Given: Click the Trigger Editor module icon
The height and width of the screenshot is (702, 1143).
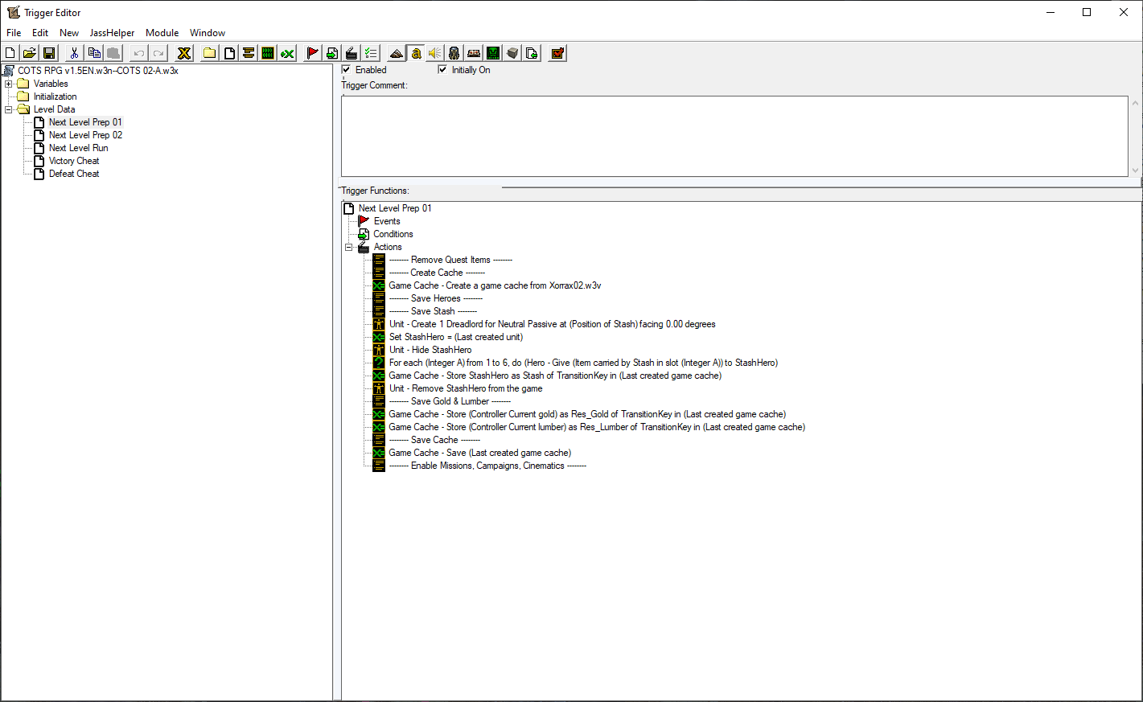Looking at the screenshot, I should (x=416, y=53).
